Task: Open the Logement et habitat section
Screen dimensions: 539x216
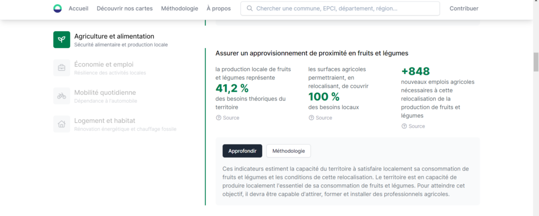Action: coord(105,121)
